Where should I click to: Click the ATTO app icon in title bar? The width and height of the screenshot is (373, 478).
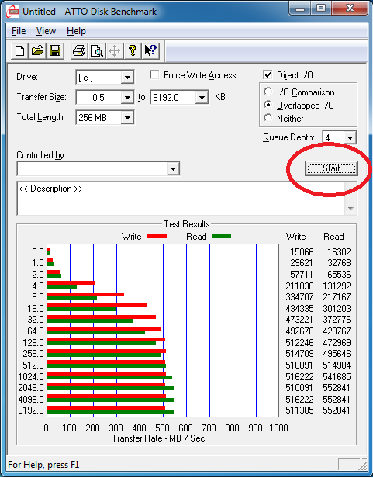pyautogui.click(x=13, y=12)
